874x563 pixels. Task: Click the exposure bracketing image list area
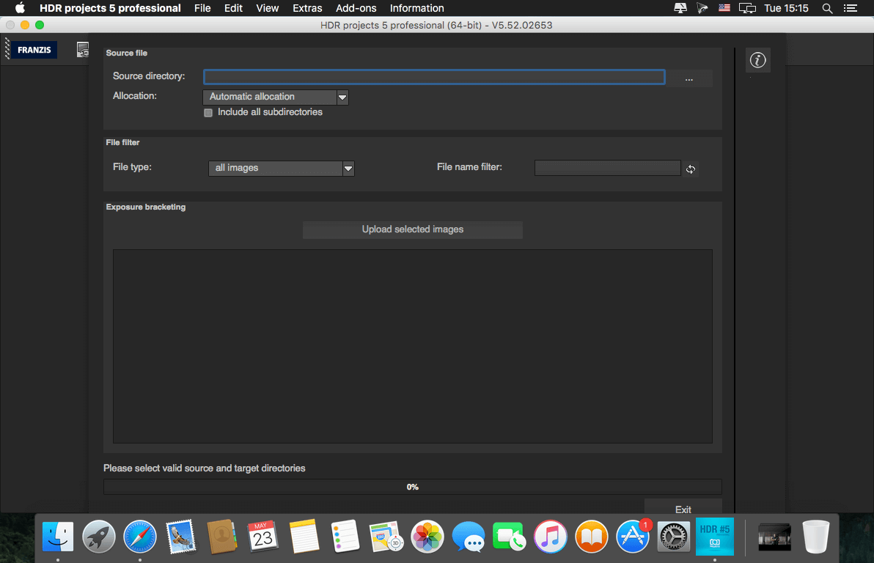413,346
